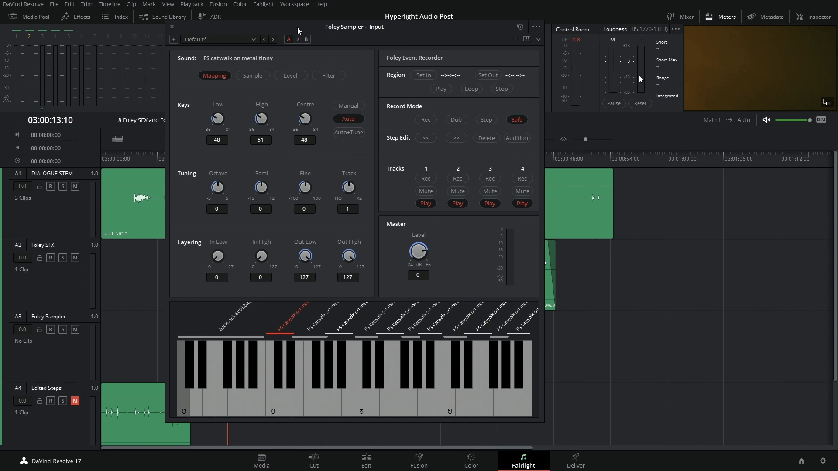Screen dimensions: 838x471
Task: Switch to the Sample tab
Action: (x=252, y=75)
